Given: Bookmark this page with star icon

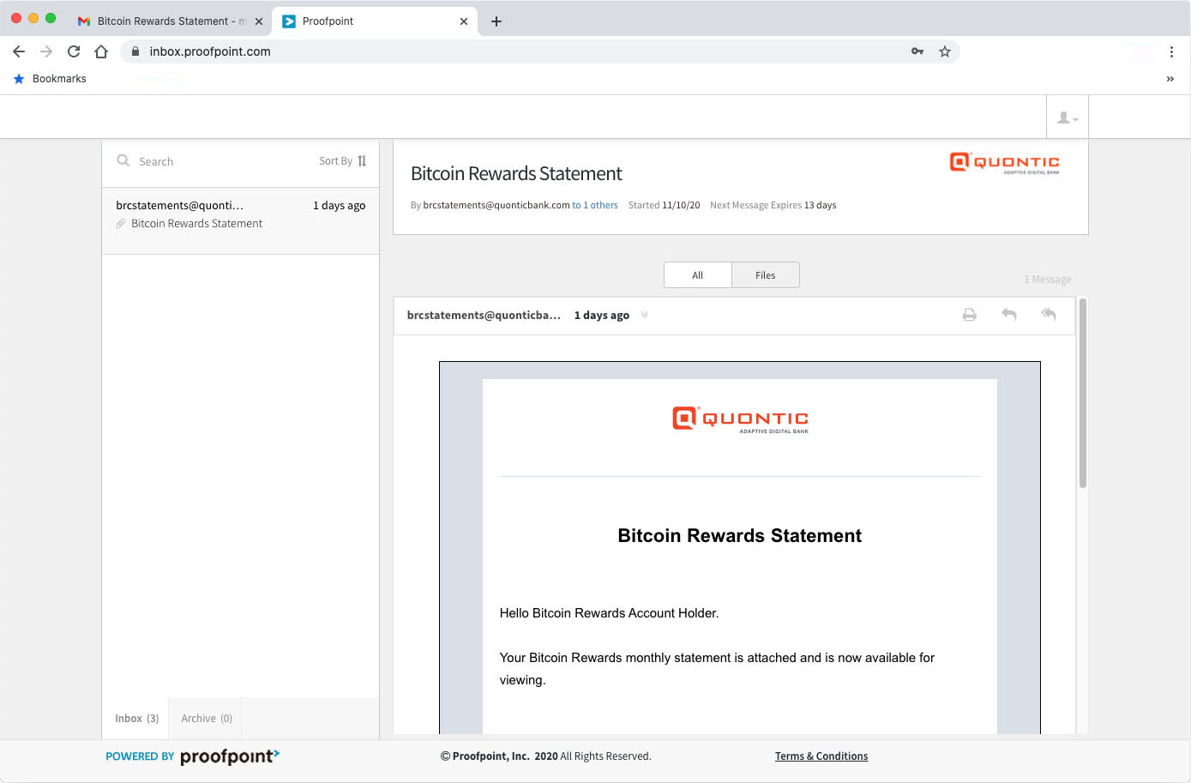Looking at the screenshot, I should [945, 51].
